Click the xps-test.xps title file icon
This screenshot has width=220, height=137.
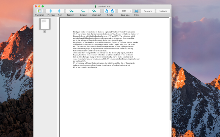95,6
